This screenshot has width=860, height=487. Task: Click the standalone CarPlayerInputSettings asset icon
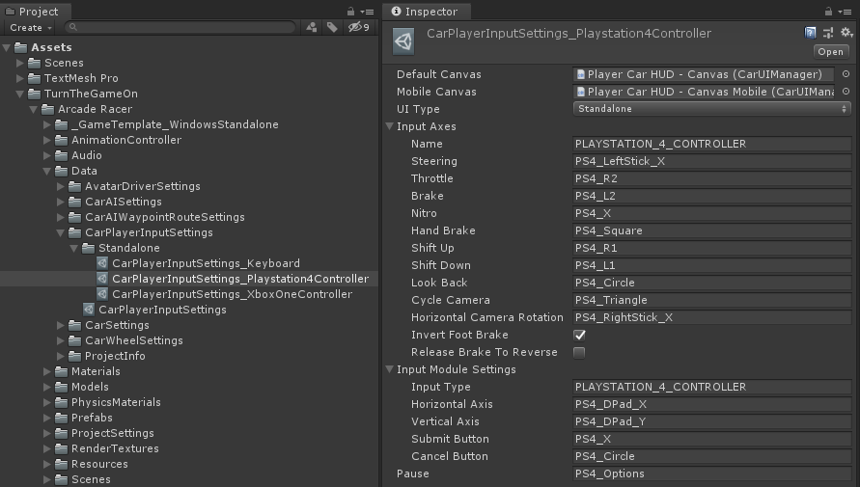pyautogui.click(x=89, y=309)
